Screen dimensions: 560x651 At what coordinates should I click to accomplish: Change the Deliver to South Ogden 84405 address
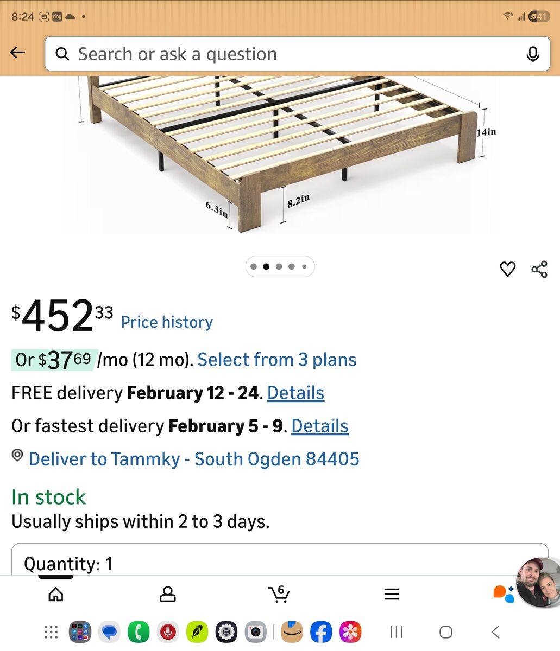pyautogui.click(x=193, y=459)
